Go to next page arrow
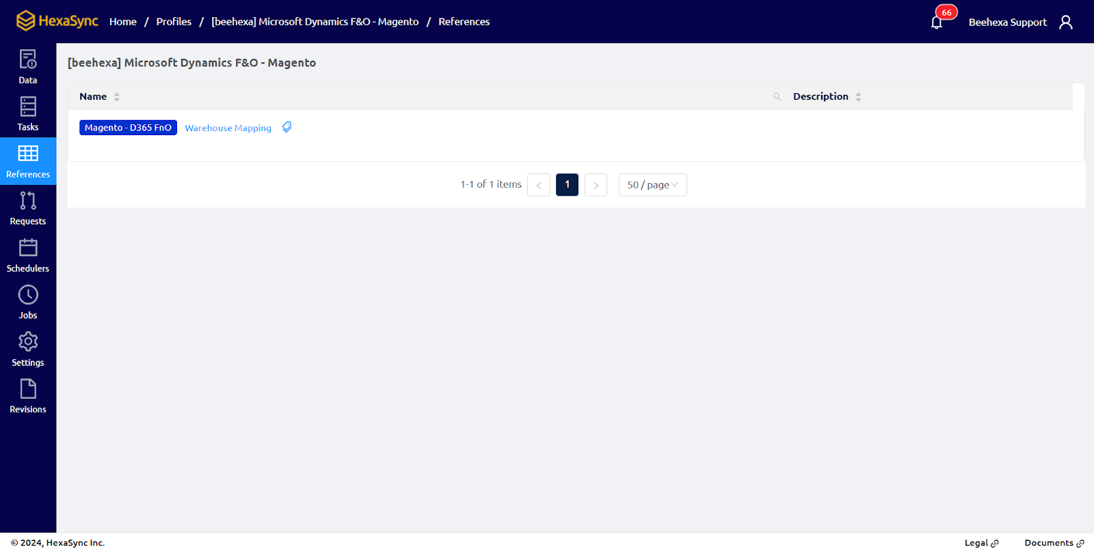This screenshot has width=1094, height=551. click(x=596, y=185)
